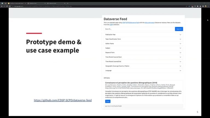Open the new tab plus button

(67, 3)
